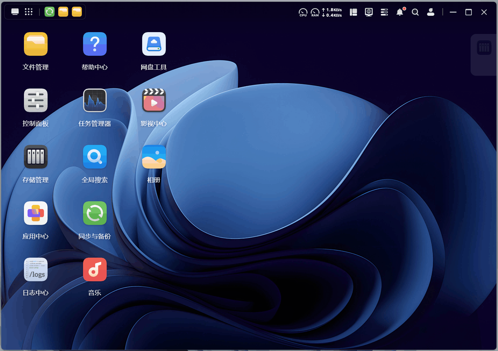This screenshot has height=351, width=498.
Task: Close the NAS client window
Action: pyautogui.click(x=484, y=12)
